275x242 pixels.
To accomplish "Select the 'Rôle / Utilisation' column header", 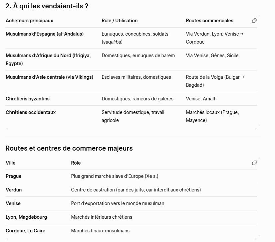I will (120, 21).
